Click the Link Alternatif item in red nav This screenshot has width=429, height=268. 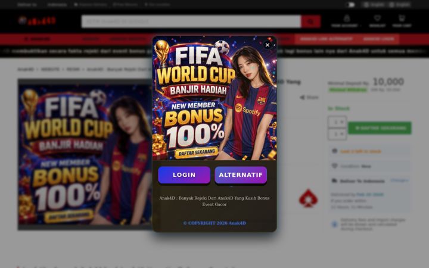tap(326, 39)
